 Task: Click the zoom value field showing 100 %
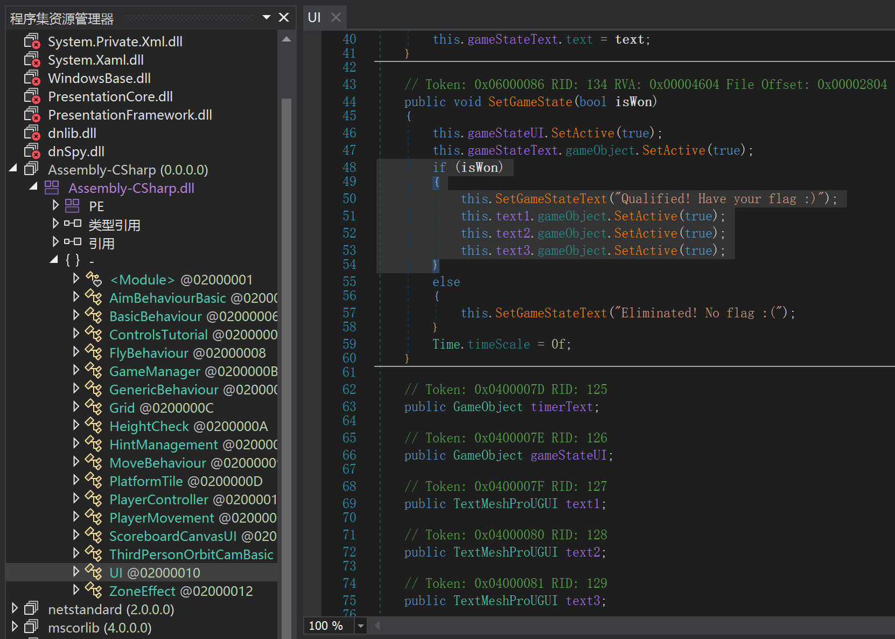[x=328, y=626]
